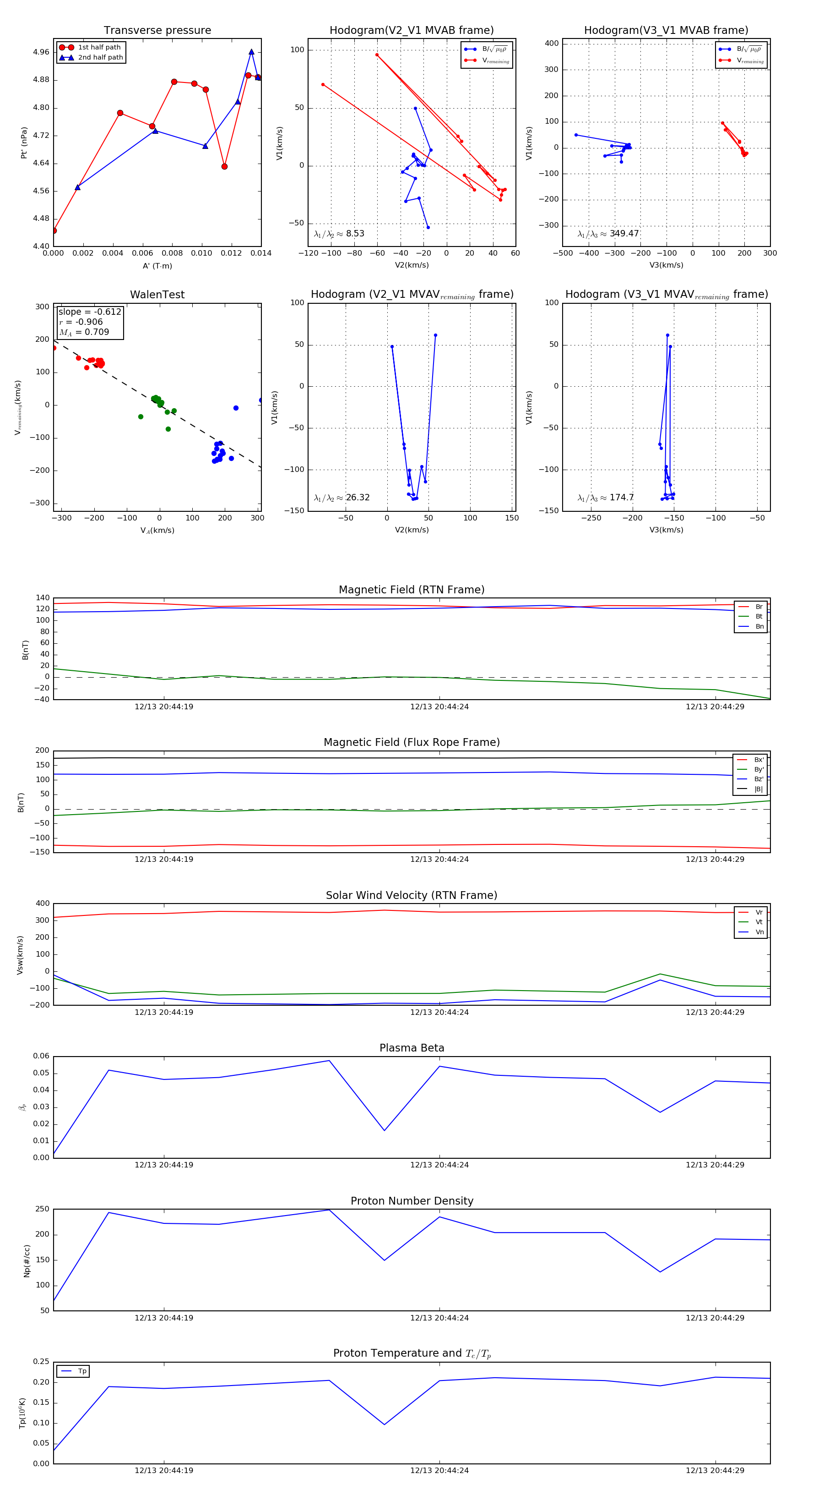Click the 'Hodogram (V3_V1 MVAV remaining frame)' title
The width and height of the screenshot is (824, 1512).
666,295
